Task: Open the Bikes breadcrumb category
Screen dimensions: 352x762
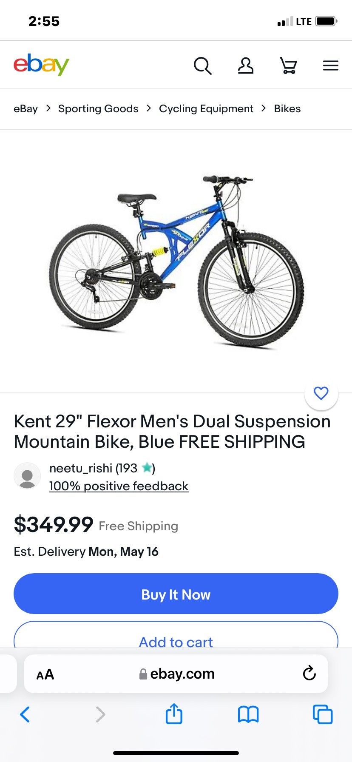Action: [x=287, y=108]
